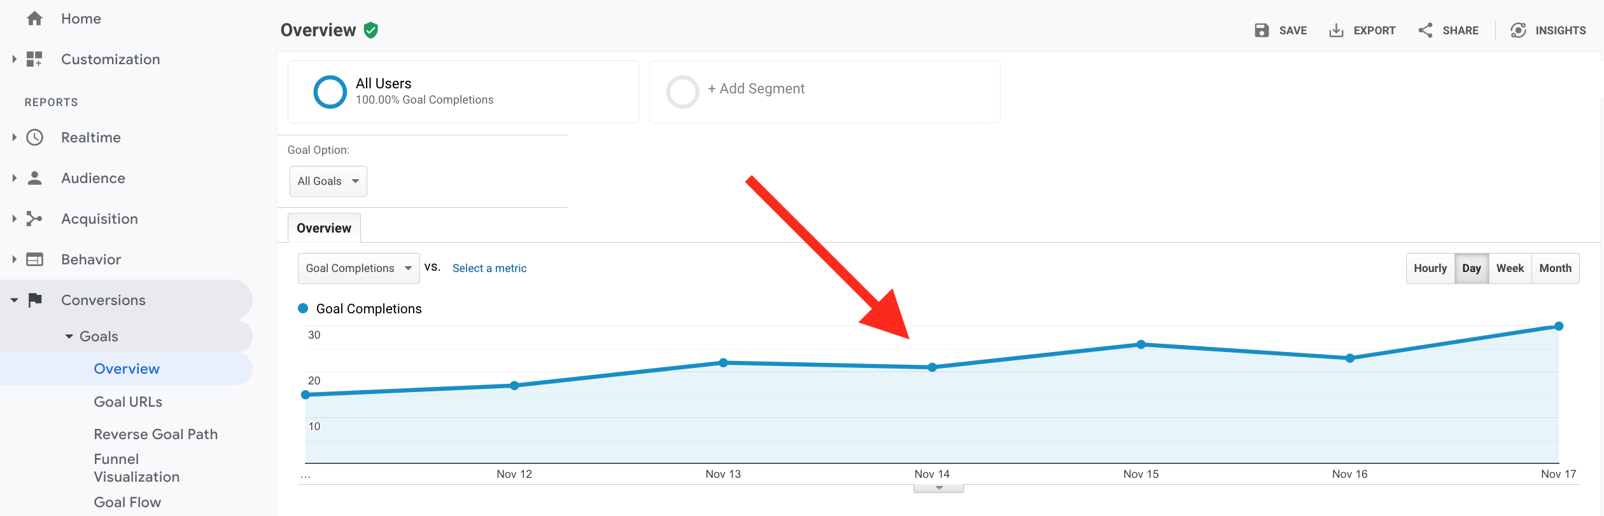
Task: Click the Audience person icon
Action: 35,178
